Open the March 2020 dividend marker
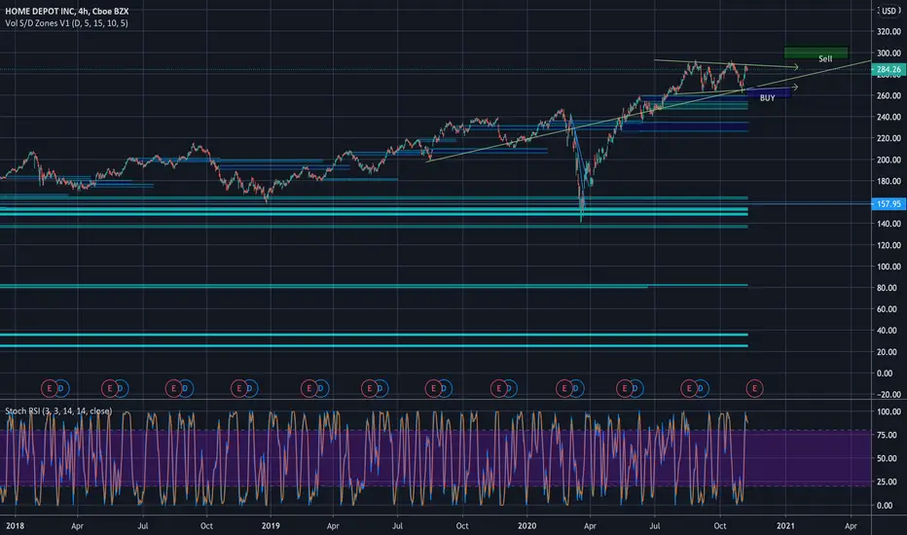Screen dimensions: 907x535 pyautogui.click(x=577, y=388)
